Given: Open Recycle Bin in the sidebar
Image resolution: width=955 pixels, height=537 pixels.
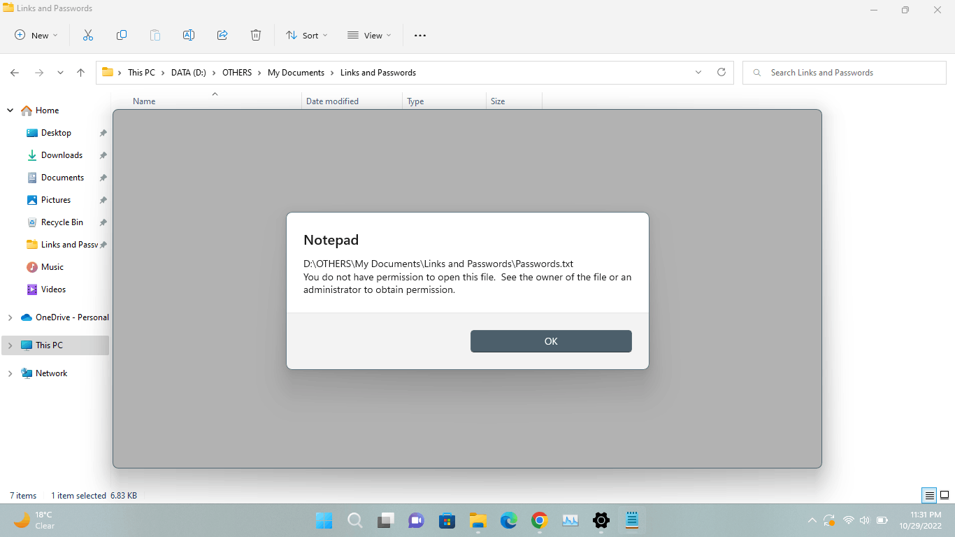Looking at the screenshot, I should click(x=62, y=222).
